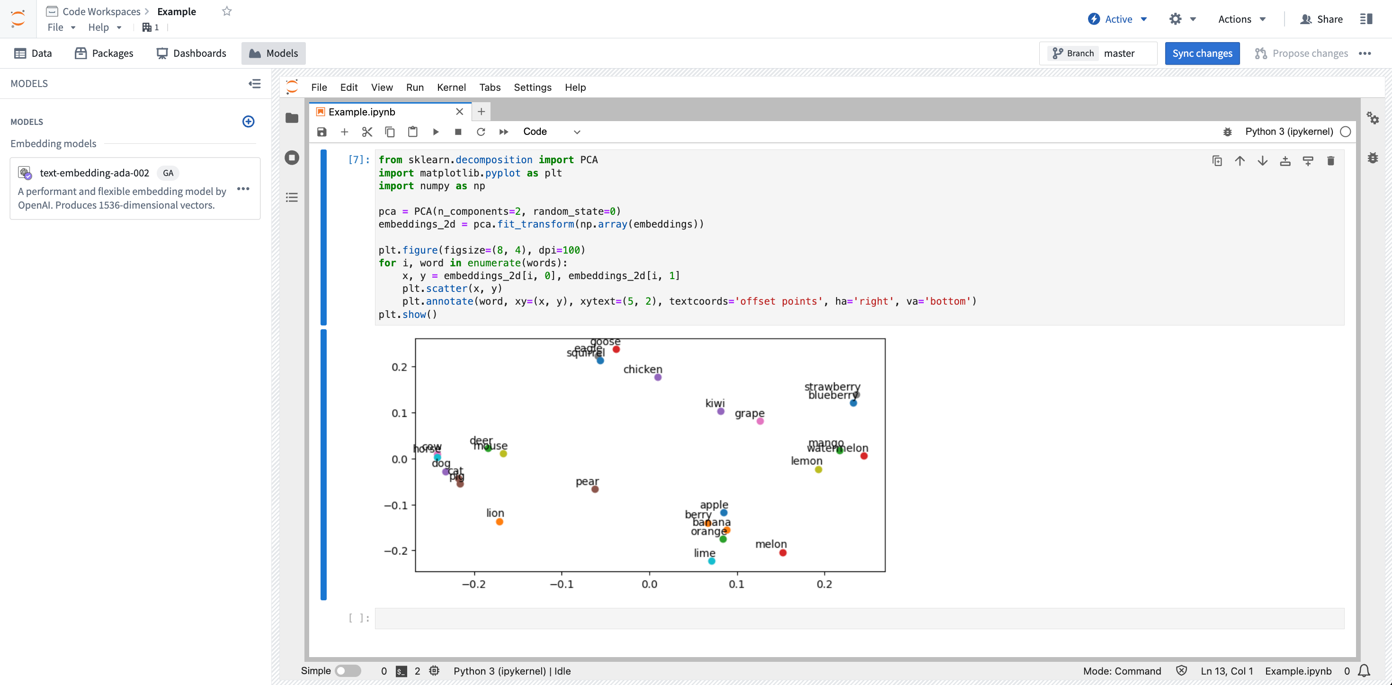Click the panel layout toggle icon
Screen dimensions: 1392x685
(1366, 18)
